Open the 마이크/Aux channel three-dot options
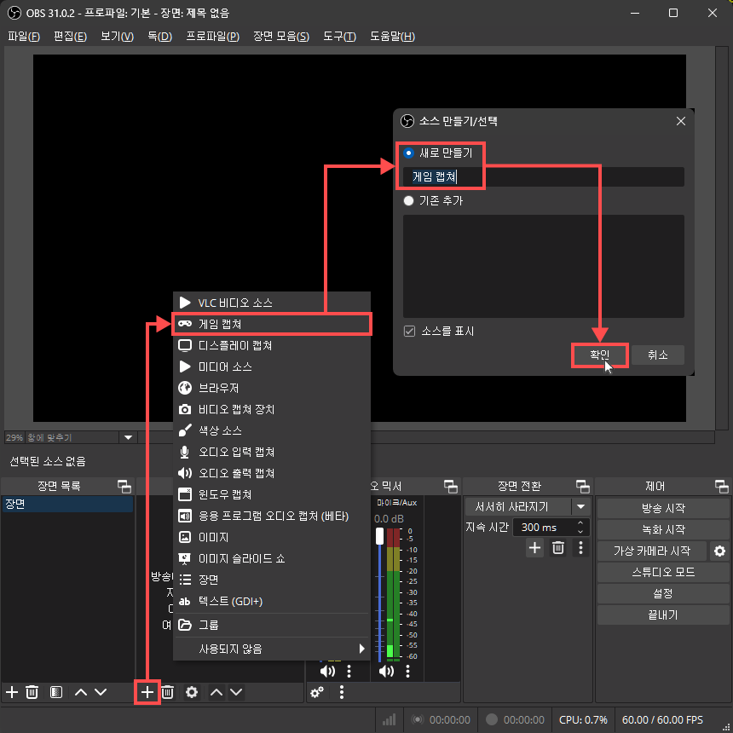This screenshot has width=733, height=733. 407,672
